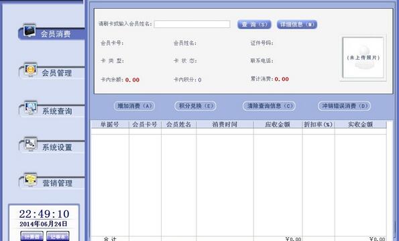The image size is (399, 241).
Task: Select the 系统查询 magnifier icon
Action: click(31, 108)
